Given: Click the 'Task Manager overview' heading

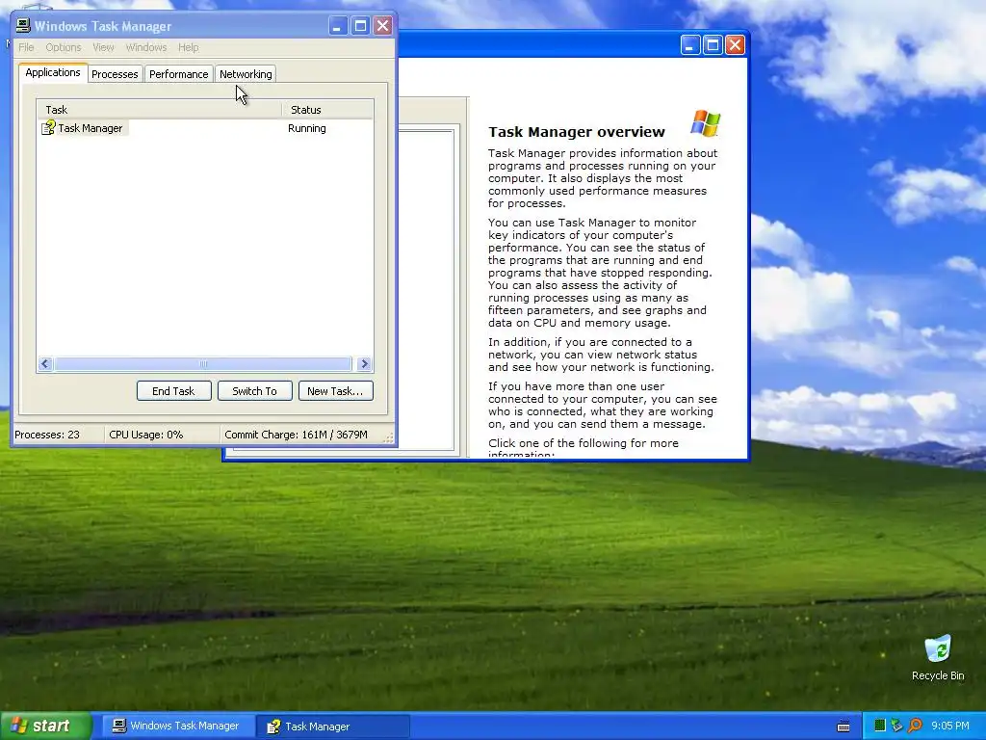Looking at the screenshot, I should 577,131.
